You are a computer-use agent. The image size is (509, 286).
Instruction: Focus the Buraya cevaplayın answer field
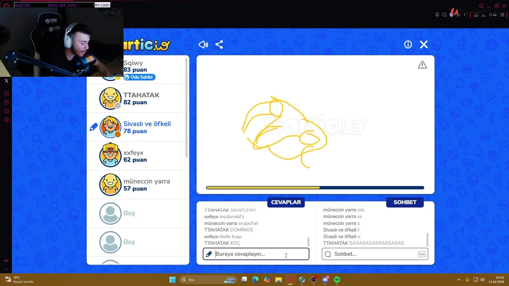coord(256,254)
